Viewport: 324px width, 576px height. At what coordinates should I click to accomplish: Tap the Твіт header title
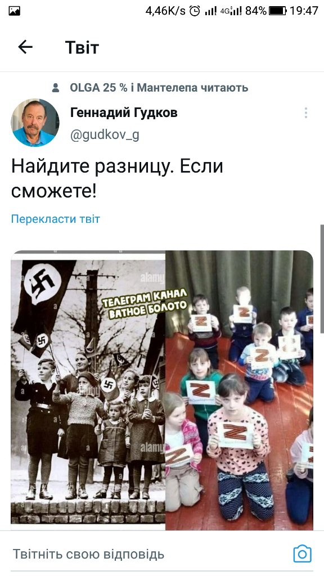82,48
